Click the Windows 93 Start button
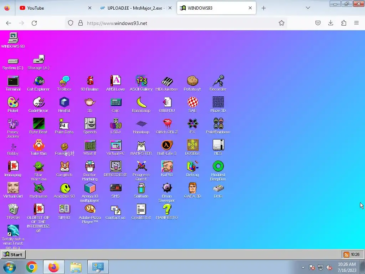The height and width of the screenshot is (274, 365). tap(13, 254)
